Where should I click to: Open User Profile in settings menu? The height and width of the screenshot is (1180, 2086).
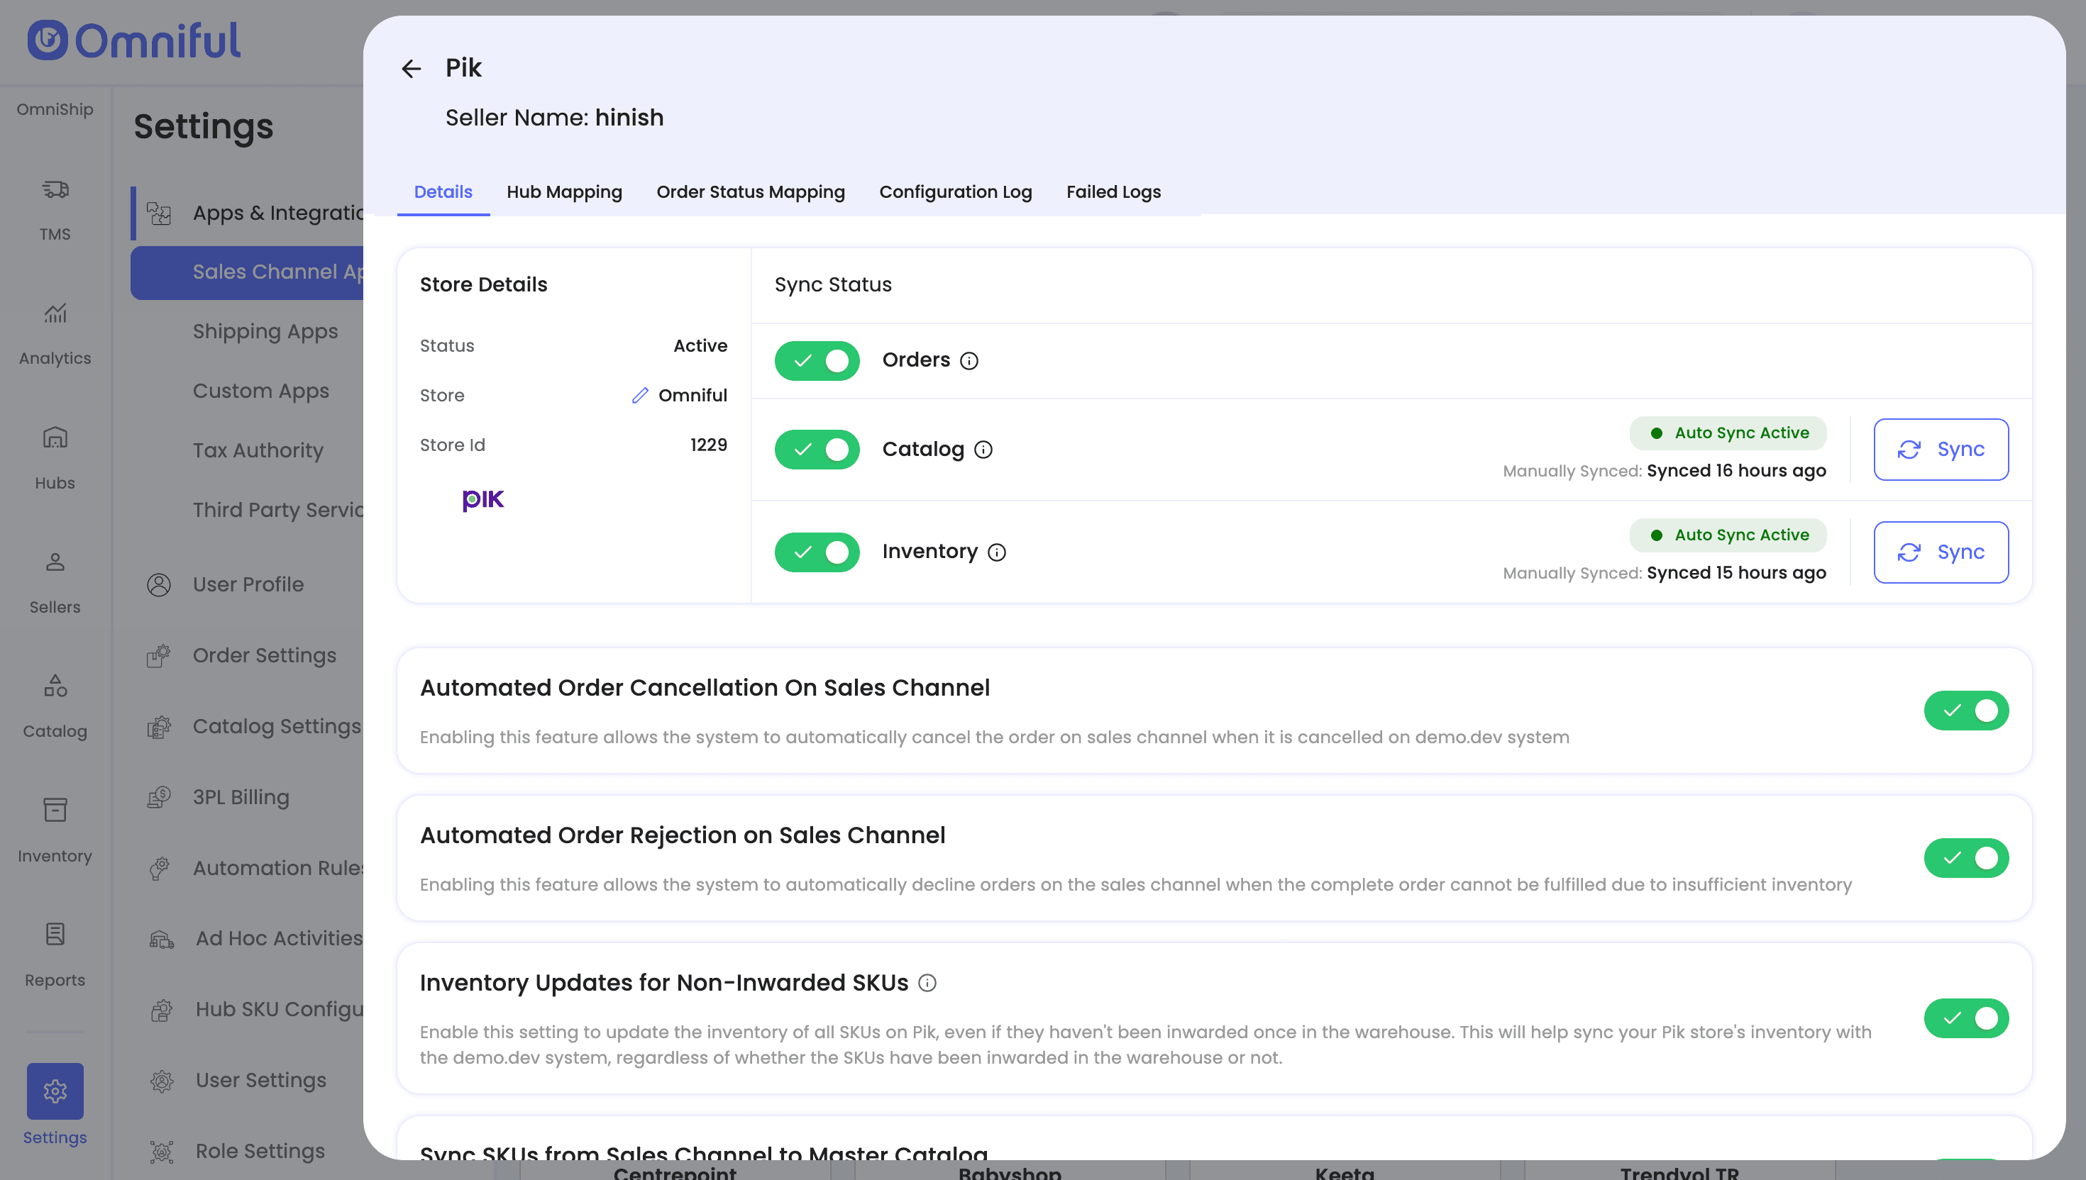248,584
